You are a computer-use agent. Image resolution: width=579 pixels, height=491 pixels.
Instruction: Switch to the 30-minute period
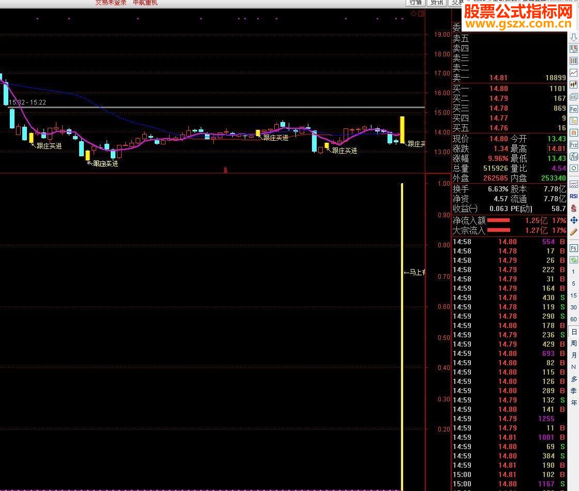tap(573, 307)
